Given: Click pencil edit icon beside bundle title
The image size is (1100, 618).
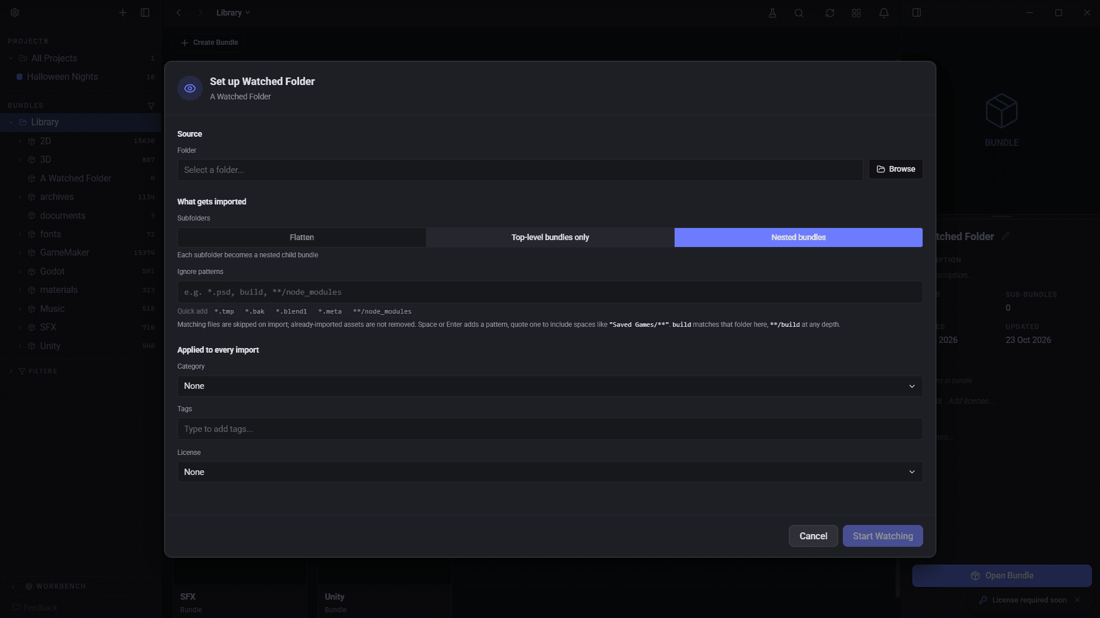Looking at the screenshot, I should pyautogui.click(x=1005, y=236).
